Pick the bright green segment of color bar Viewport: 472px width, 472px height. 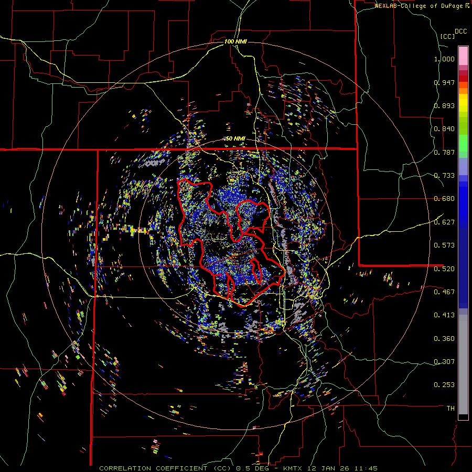pyautogui.click(x=463, y=143)
